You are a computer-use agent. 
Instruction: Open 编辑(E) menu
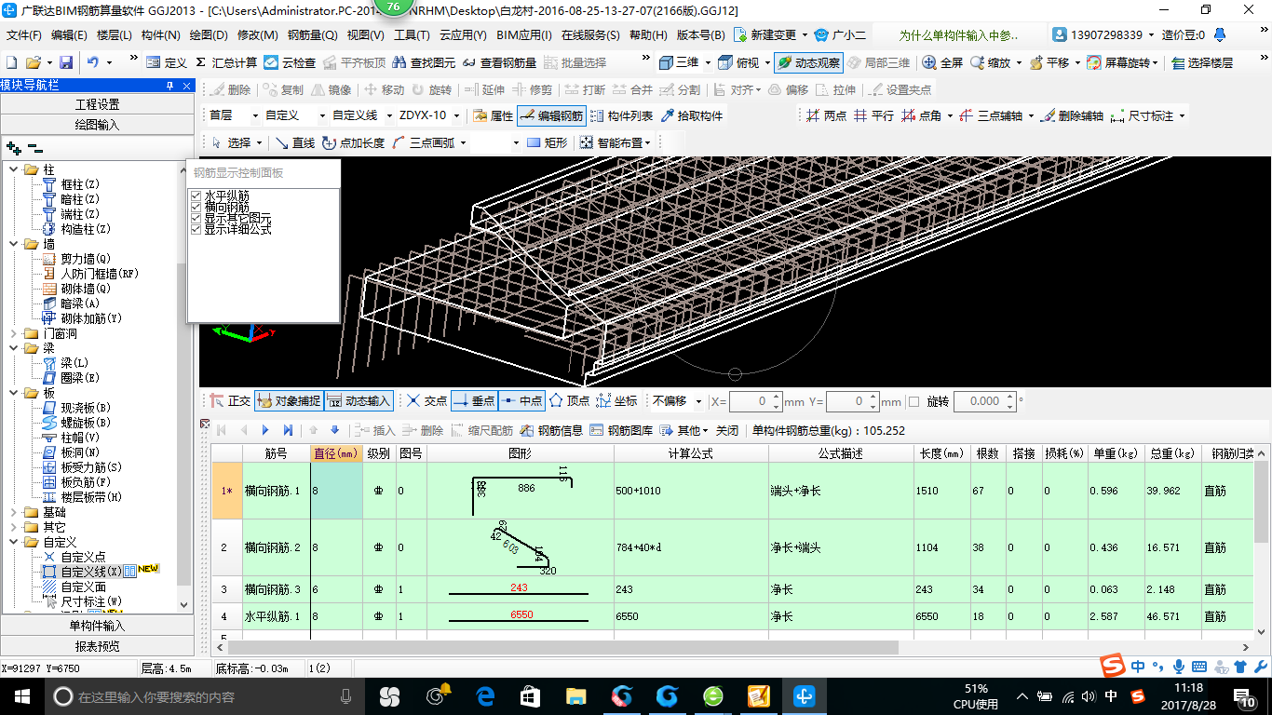69,35
